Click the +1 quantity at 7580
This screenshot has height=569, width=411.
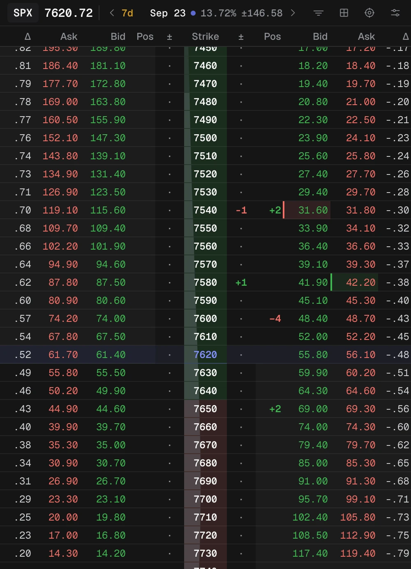click(x=241, y=282)
